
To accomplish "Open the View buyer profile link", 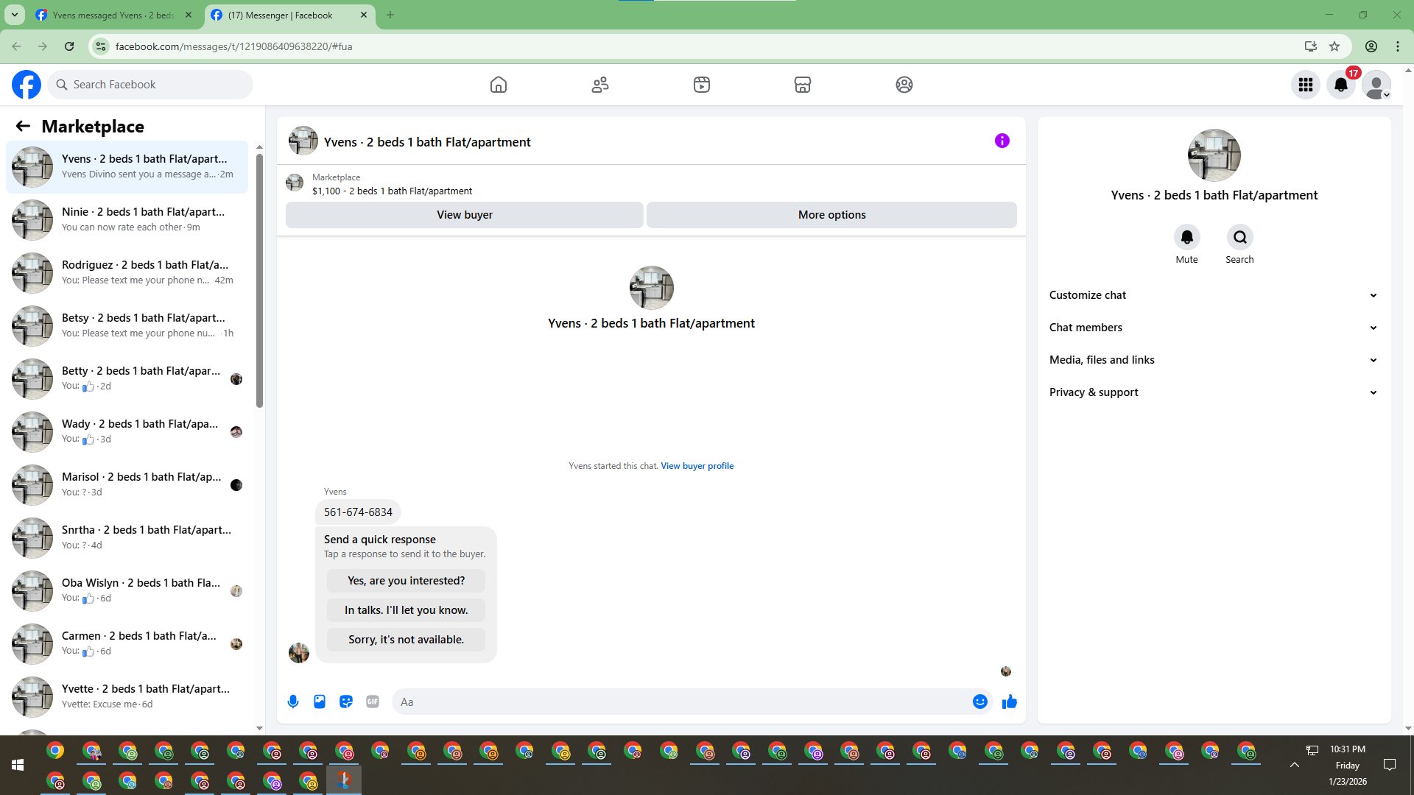I will pyautogui.click(x=697, y=466).
